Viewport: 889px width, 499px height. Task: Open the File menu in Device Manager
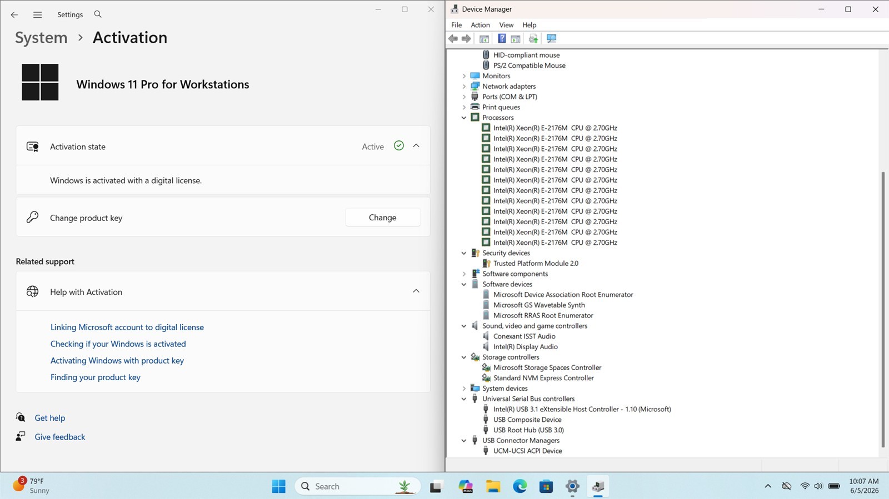(x=456, y=25)
